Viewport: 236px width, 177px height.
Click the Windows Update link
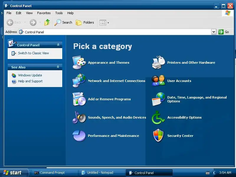pos(30,75)
